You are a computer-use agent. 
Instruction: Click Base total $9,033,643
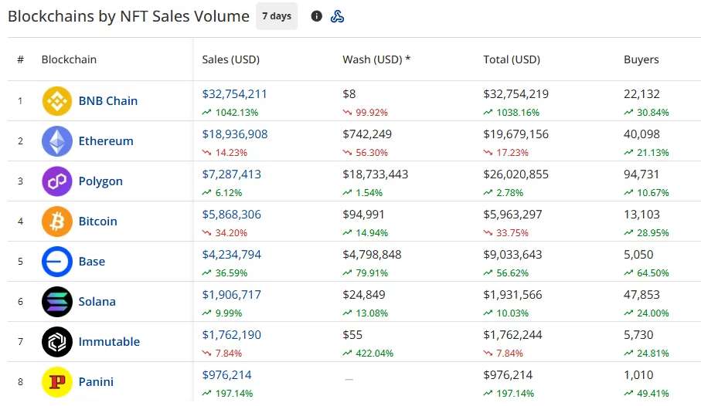[512, 255]
